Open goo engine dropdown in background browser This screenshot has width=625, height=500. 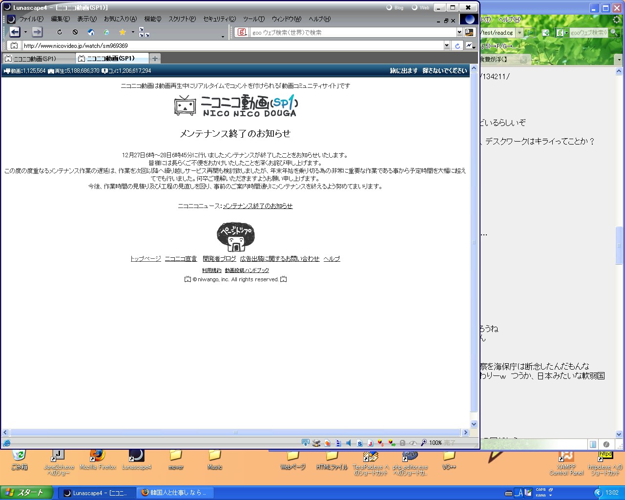pos(566,33)
